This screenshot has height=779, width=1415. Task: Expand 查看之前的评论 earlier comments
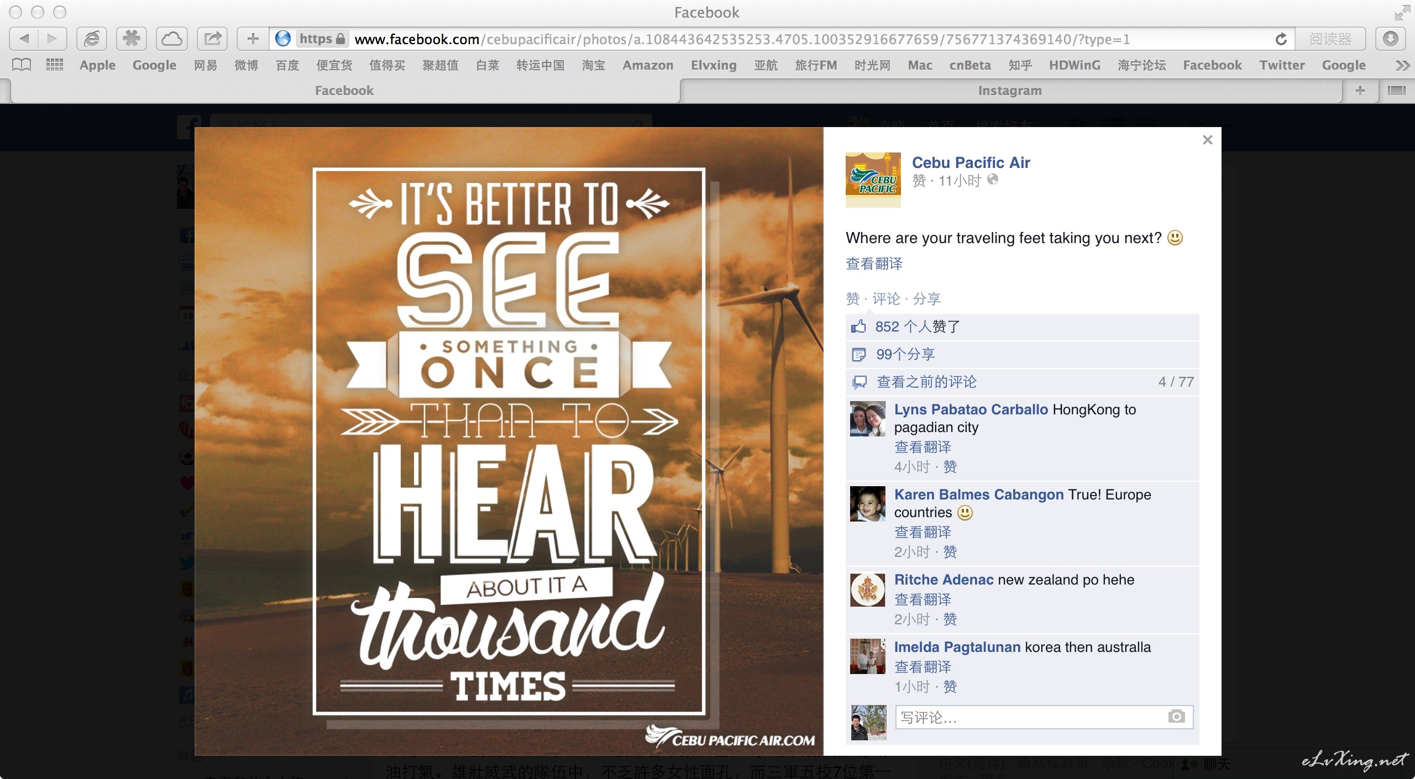926,382
